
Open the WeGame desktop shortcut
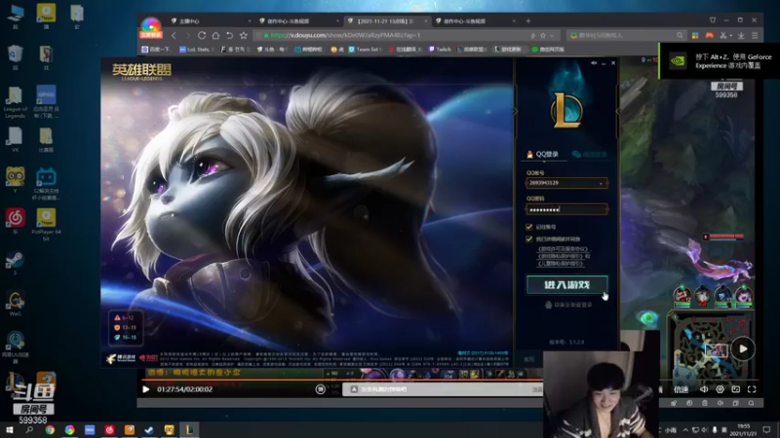click(x=15, y=304)
